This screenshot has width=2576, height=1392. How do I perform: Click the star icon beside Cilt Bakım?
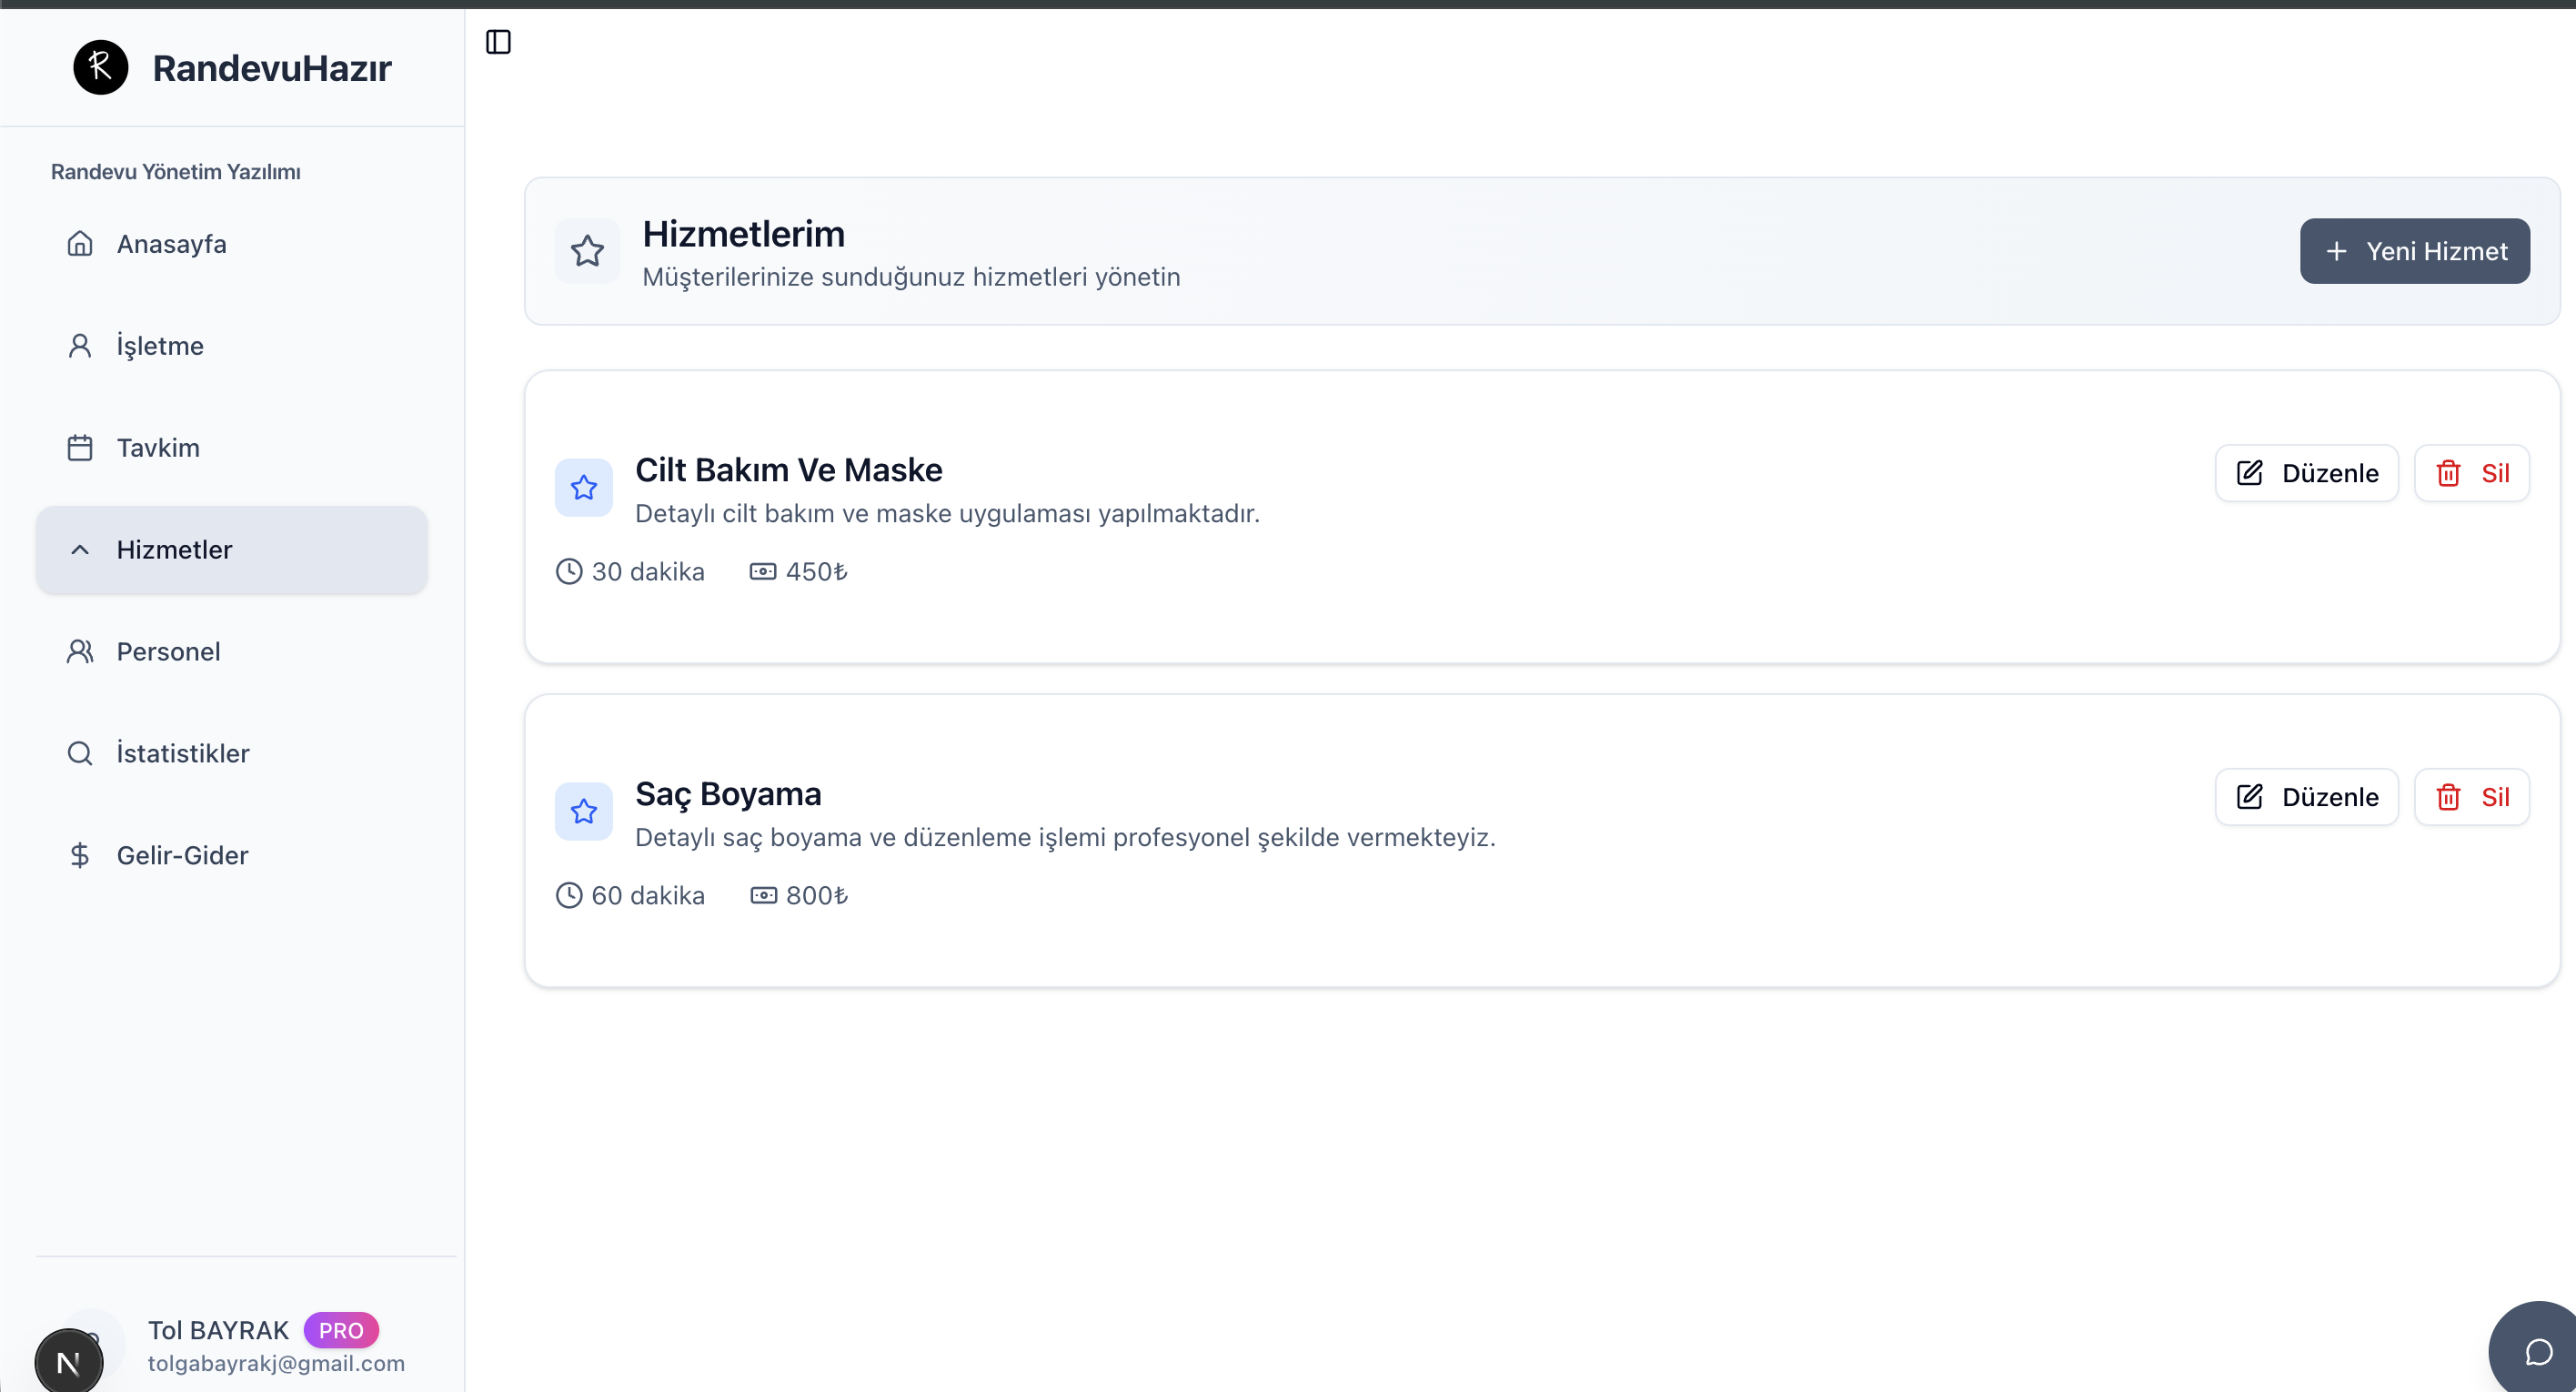coord(584,488)
